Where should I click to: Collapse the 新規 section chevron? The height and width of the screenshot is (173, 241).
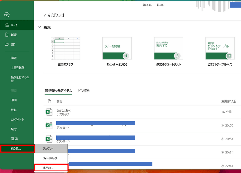(x=39, y=27)
